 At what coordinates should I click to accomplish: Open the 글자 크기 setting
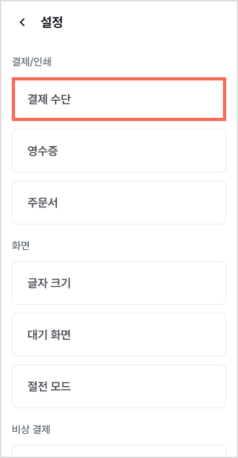tap(119, 283)
